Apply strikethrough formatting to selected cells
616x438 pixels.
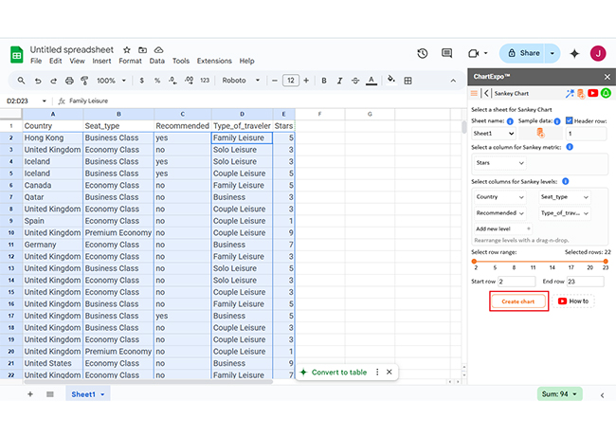coord(353,81)
